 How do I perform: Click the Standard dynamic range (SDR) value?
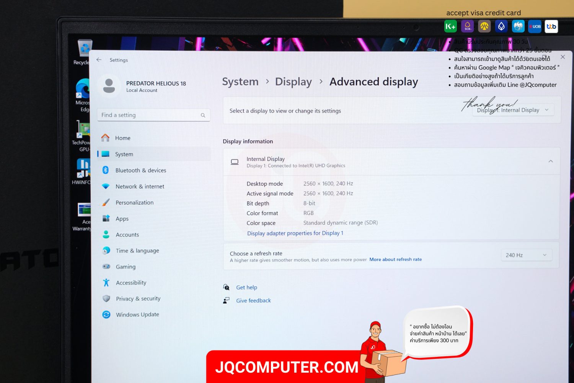pos(341,223)
